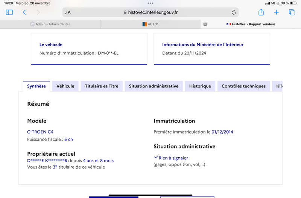
Task: Show all tabs overview icon
Action: (292, 12)
